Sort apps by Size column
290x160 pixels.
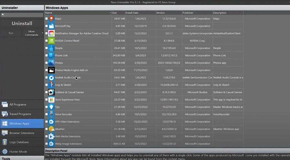118,13
